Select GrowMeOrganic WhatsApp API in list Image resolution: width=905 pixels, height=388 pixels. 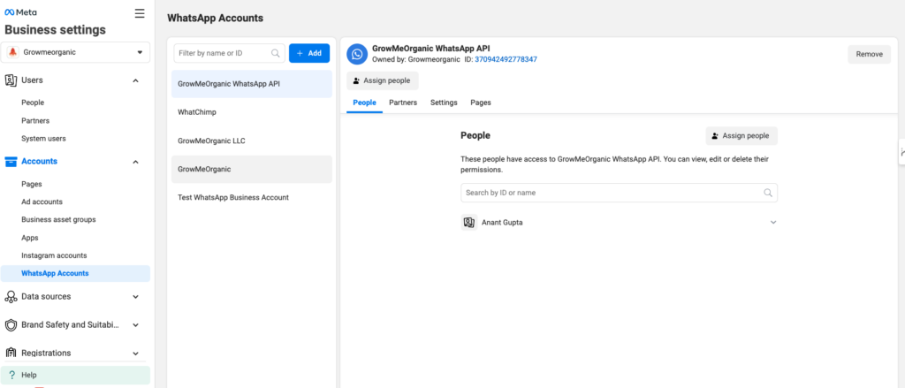coord(252,84)
